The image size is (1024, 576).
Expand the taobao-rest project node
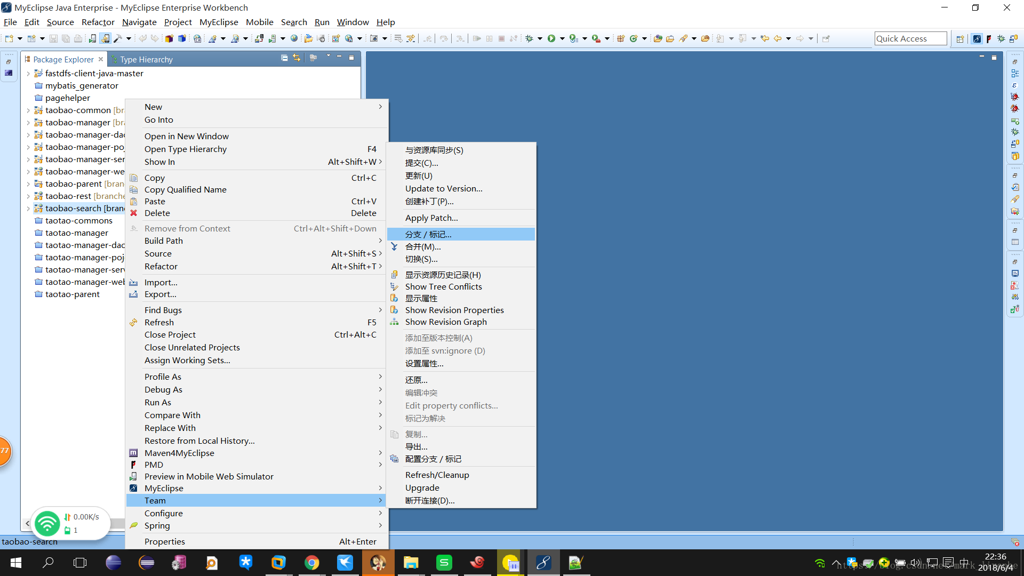[x=28, y=196]
